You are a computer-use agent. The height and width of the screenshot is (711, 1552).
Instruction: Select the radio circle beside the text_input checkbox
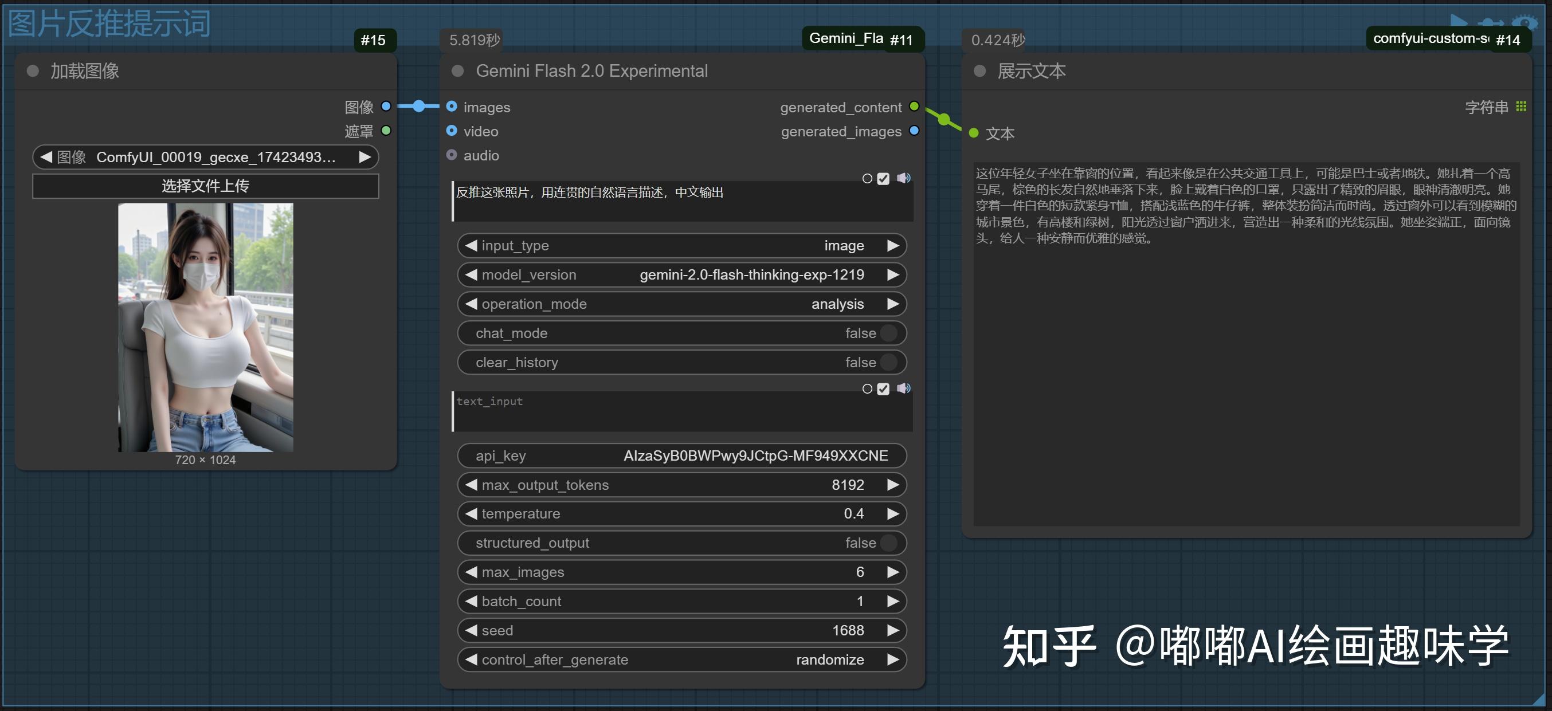pos(867,389)
